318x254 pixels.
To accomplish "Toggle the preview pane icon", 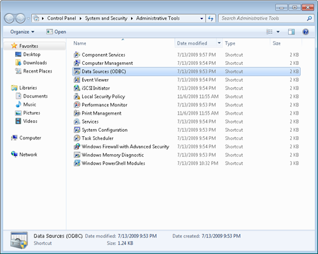I will pos(291,32).
